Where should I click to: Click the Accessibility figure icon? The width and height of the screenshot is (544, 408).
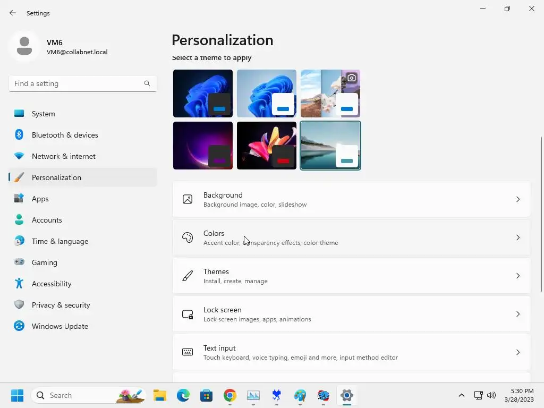[19, 284]
